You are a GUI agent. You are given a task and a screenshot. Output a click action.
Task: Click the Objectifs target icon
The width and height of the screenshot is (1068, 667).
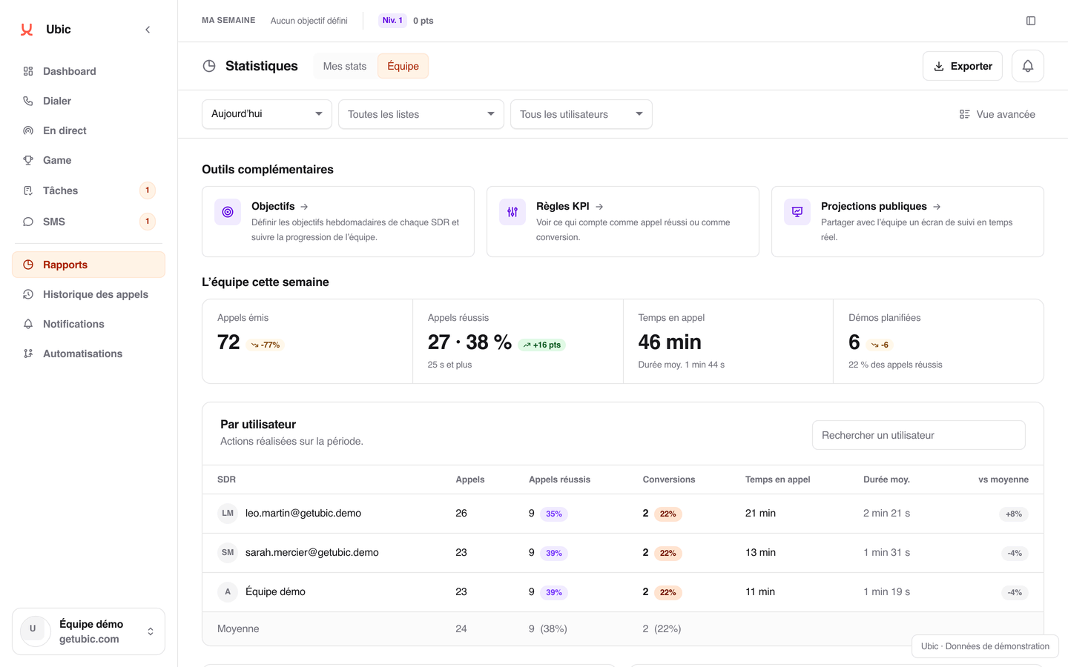coord(228,212)
